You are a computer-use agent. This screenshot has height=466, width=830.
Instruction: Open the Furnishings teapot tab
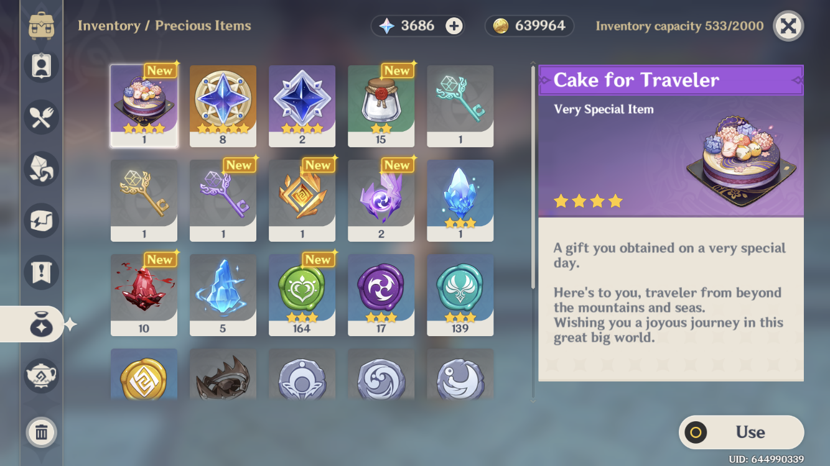[41, 376]
